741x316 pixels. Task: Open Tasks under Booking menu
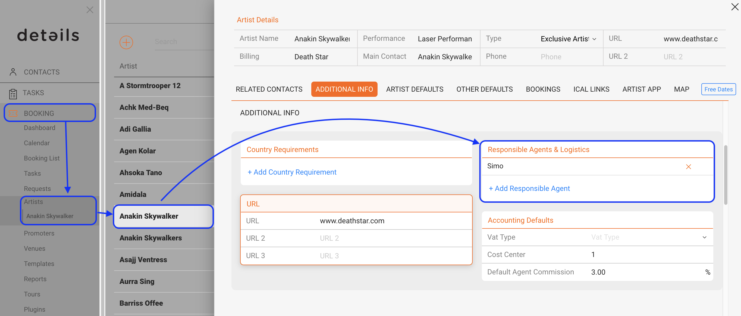(x=32, y=174)
